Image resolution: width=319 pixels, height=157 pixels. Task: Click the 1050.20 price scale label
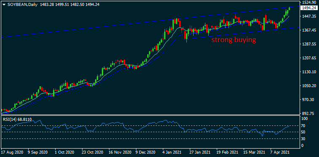click(309, 85)
